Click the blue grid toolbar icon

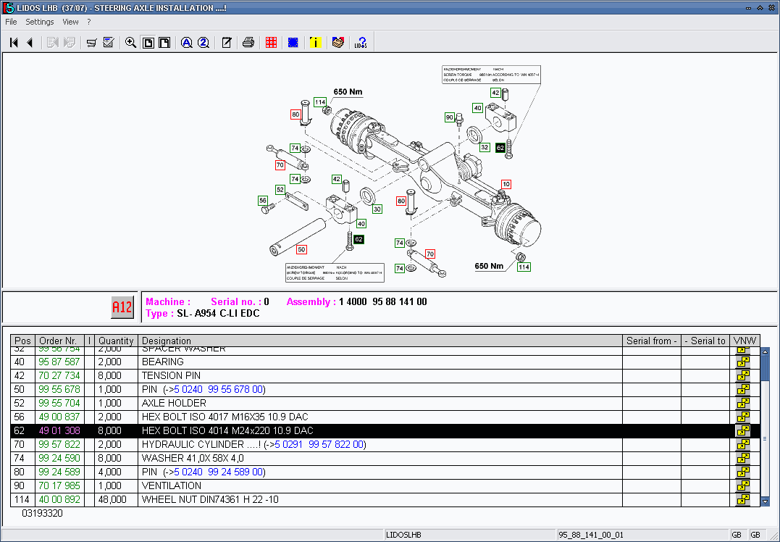click(x=293, y=43)
